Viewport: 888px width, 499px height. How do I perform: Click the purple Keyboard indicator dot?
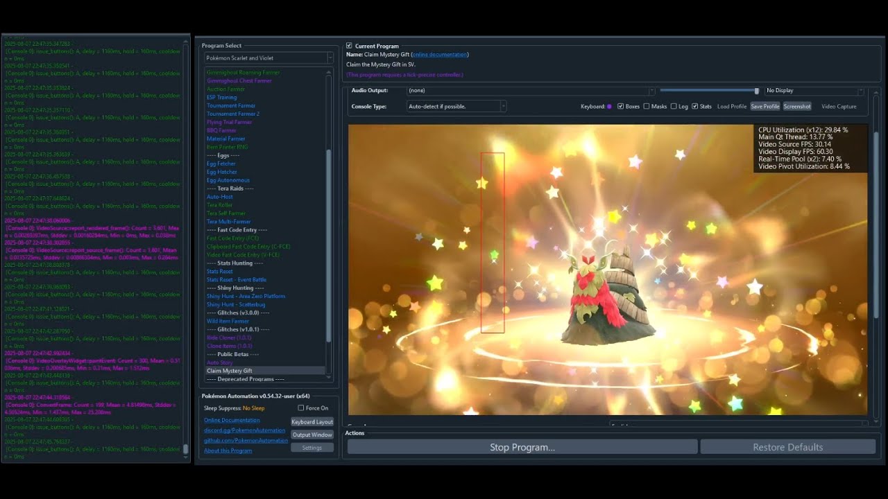coord(609,107)
